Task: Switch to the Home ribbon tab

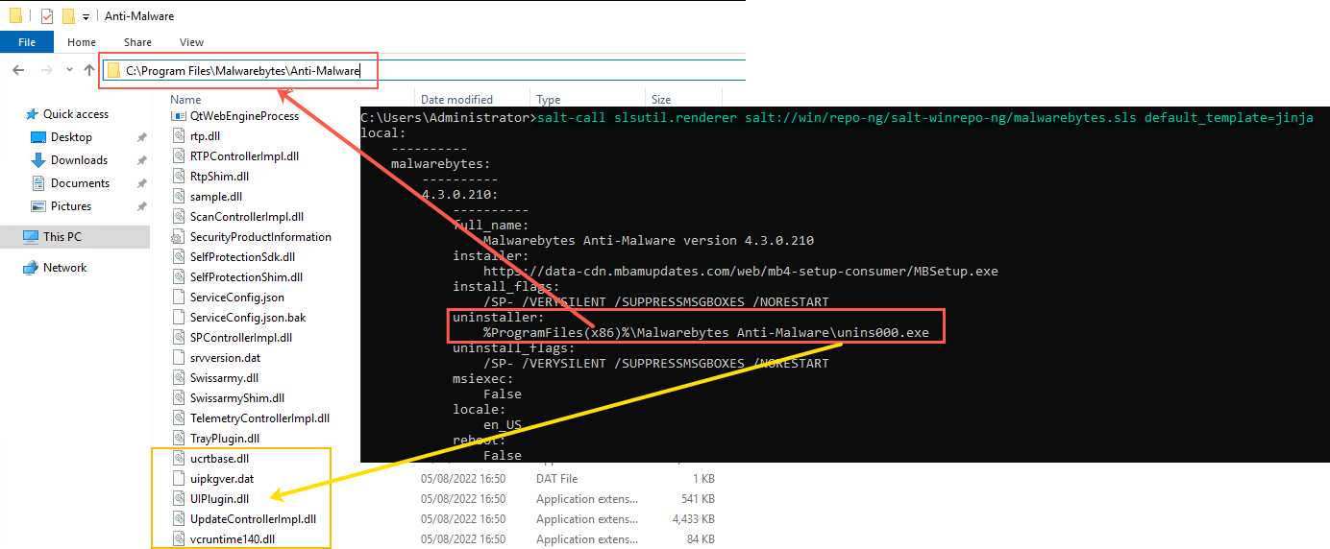Action: click(82, 42)
